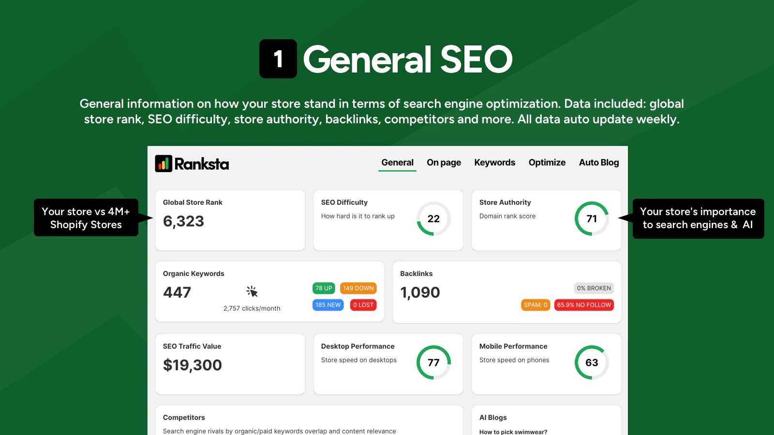
Task: Select the Optimize menu item
Action: click(x=547, y=162)
